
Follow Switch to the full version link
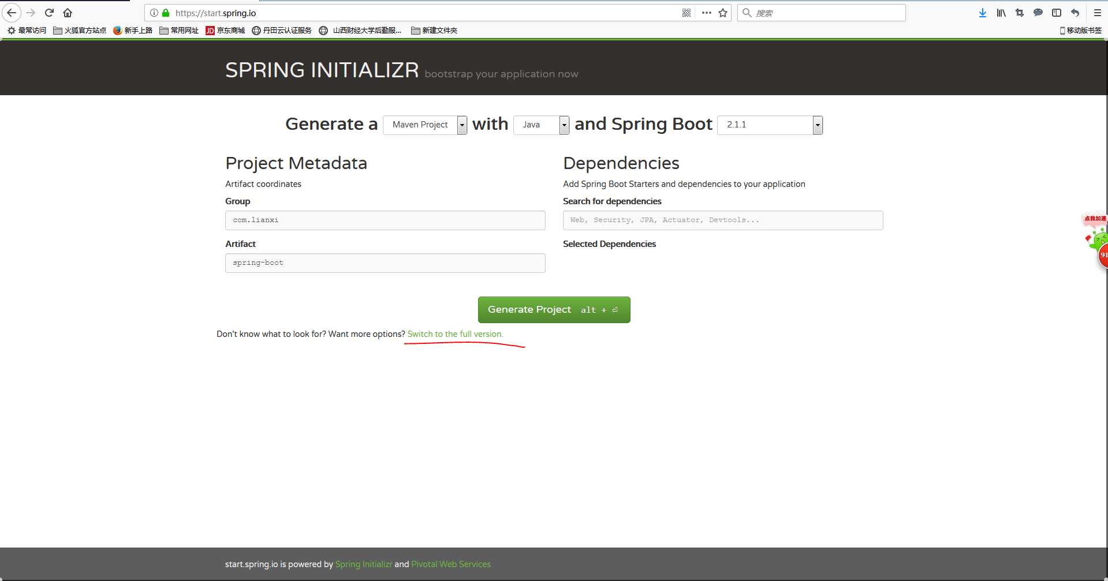click(455, 334)
